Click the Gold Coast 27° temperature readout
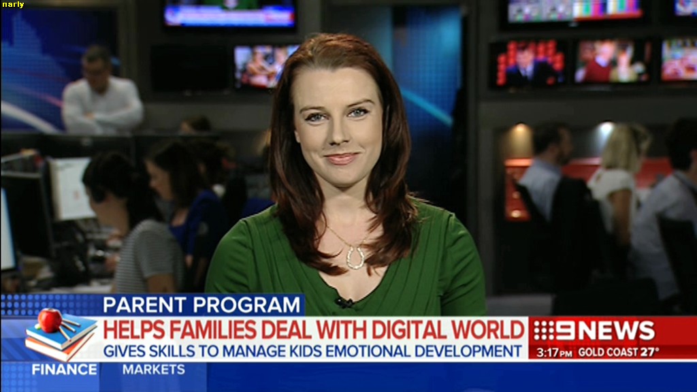 [618, 353]
